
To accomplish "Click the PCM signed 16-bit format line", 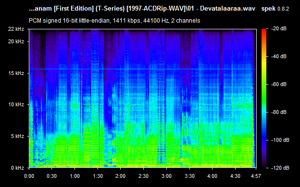I will pyautogui.click(x=114, y=21).
